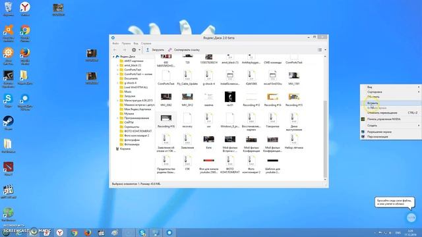
Task: Open the Skype desktop shortcut
Action: point(8,101)
